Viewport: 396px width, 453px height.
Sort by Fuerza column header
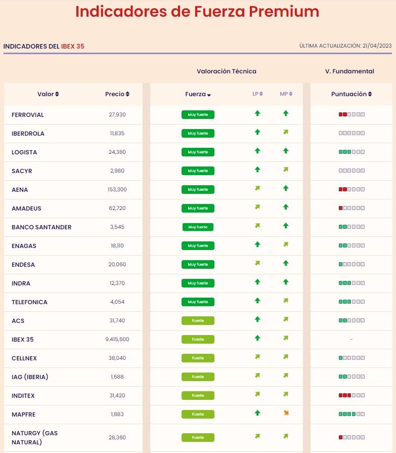pos(198,94)
